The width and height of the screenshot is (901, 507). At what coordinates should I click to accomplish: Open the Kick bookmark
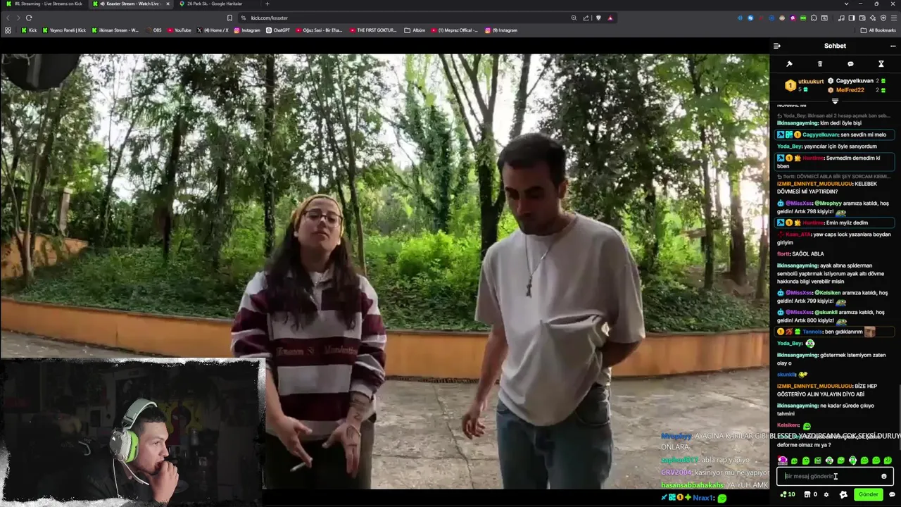click(x=29, y=30)
